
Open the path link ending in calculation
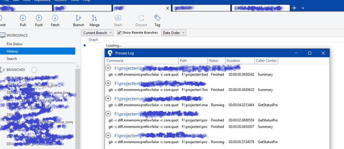[x=159, y=136]
